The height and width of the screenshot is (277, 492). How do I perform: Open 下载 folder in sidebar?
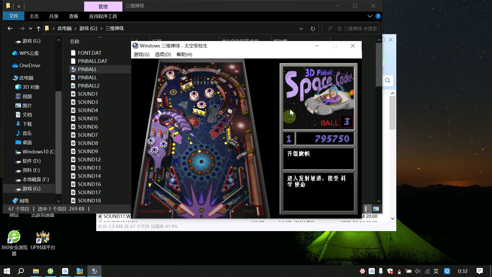click(x=24, y=124)
